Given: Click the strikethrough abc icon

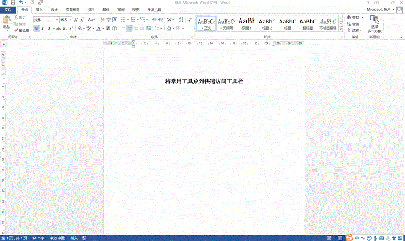Looking at the screenshot, I should point(58,29).
